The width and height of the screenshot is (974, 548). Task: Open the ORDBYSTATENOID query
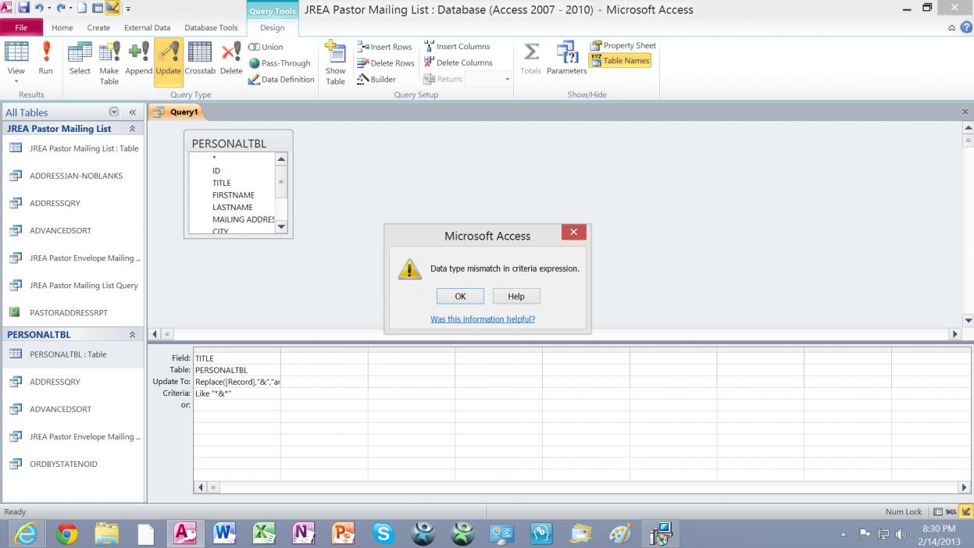tap(73, 464)
